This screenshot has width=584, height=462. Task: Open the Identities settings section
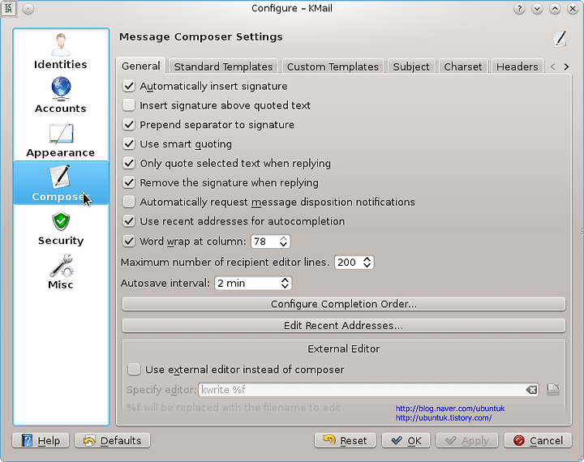click(61, 51)
